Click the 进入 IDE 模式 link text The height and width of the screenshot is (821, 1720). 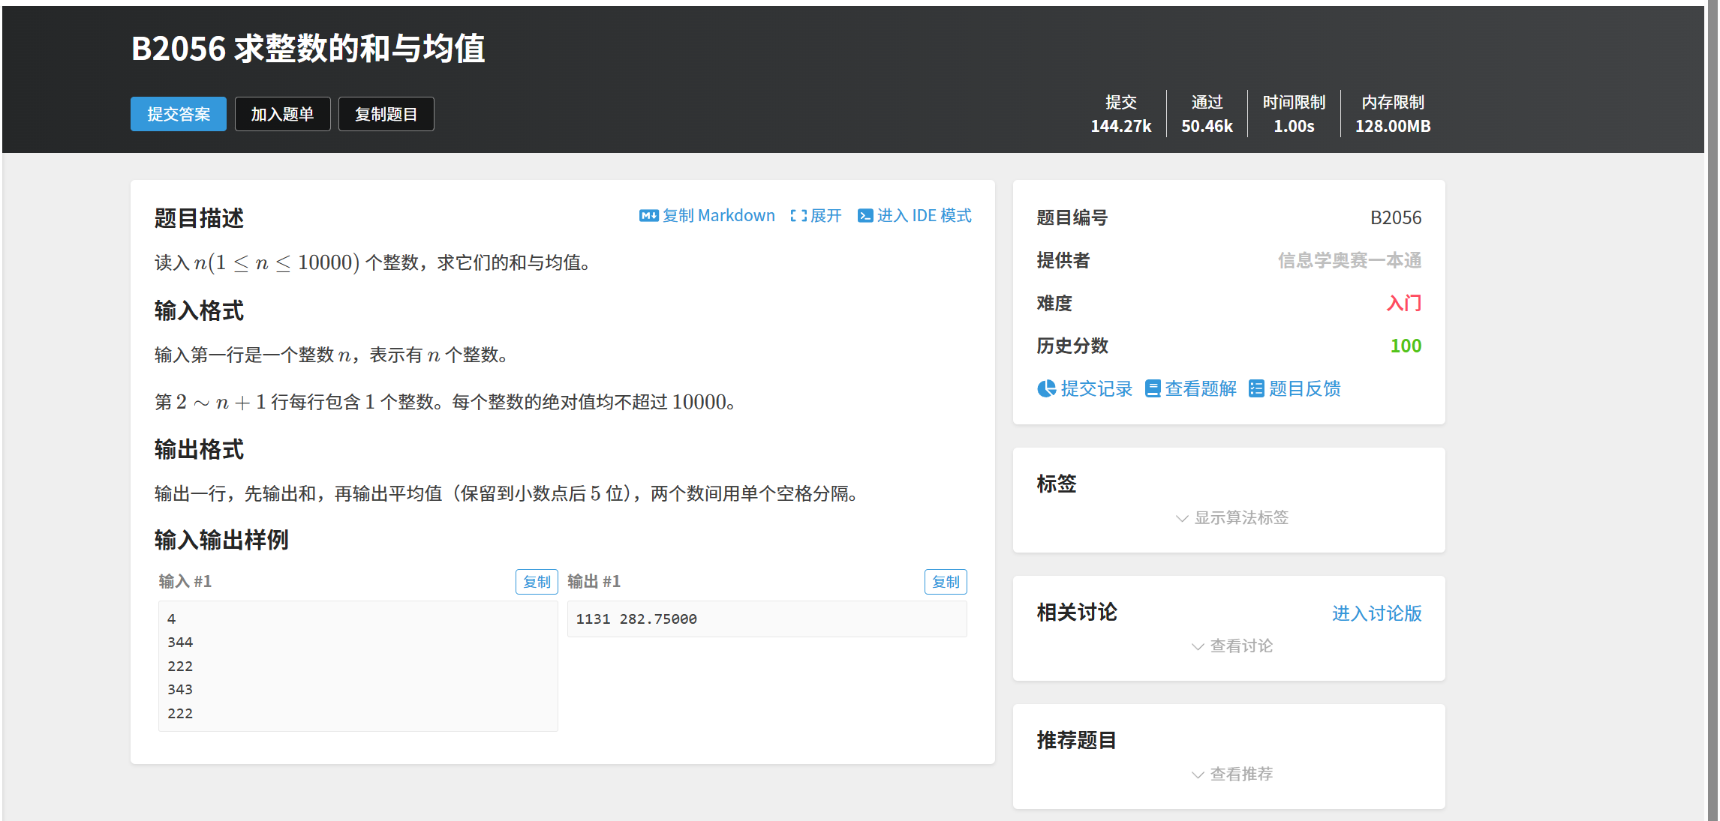coord(924,216)
